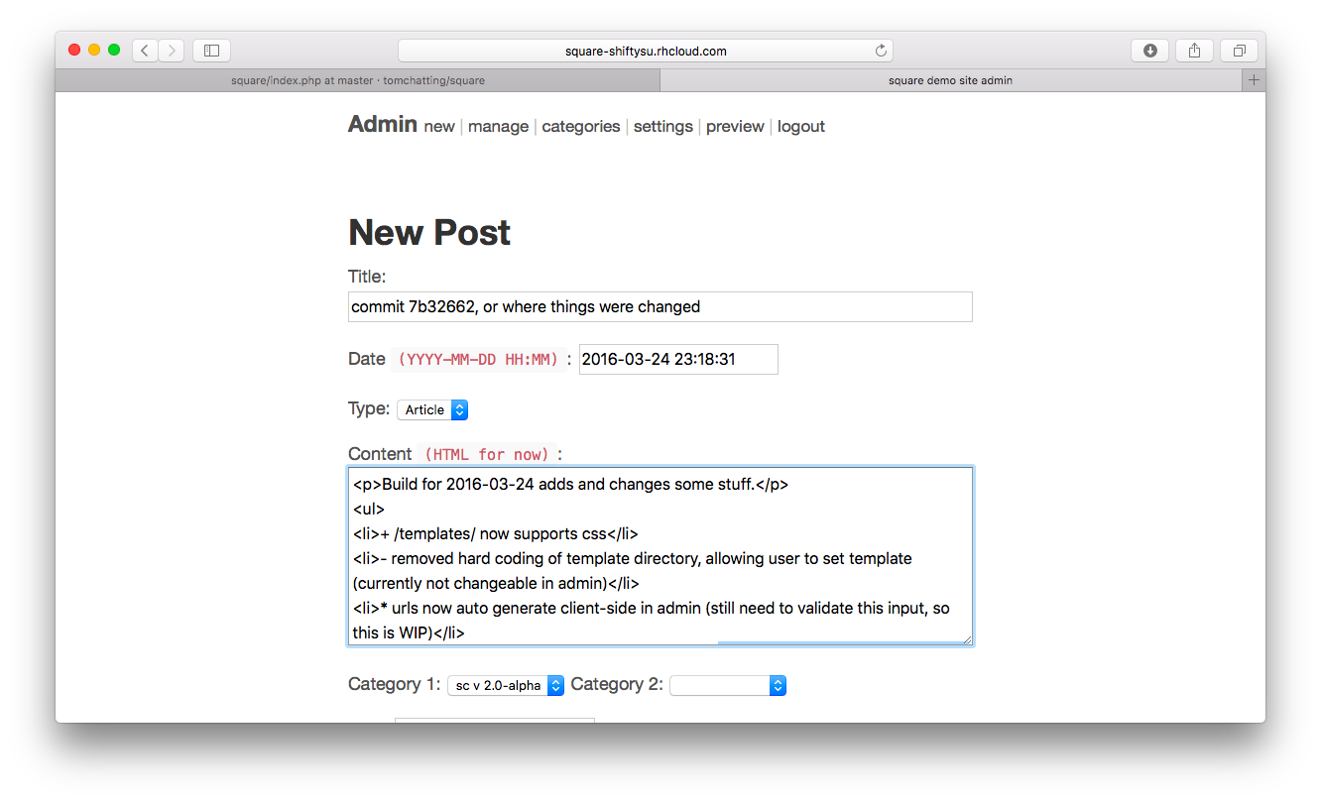
Task: Open the Type dropdown showing Article
Action: 432,409
